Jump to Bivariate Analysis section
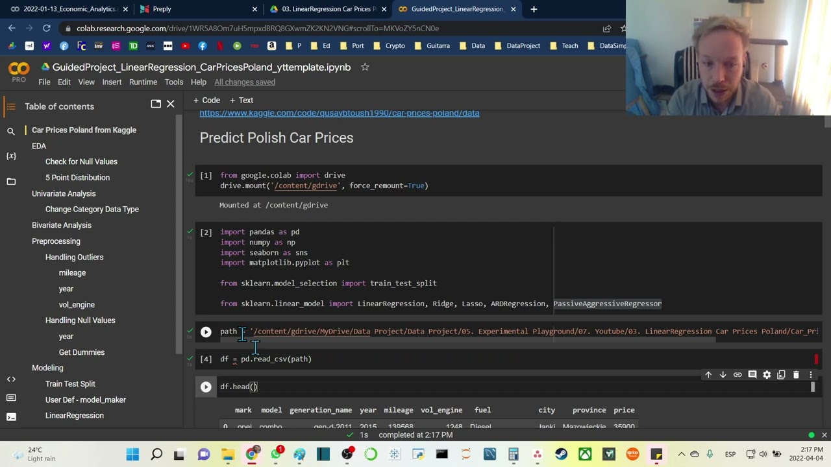Screen dimensions: 831x467 click(62, 225)
